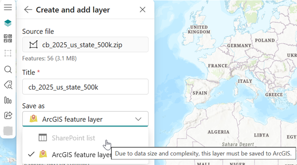Open the analysis chart bars tool
Image resolution: width=297 pixels, height=165 pixels.
point(8,100)
